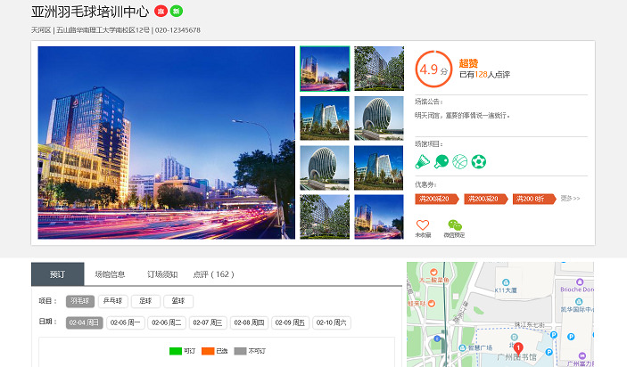Select the 周二 date option

point(167,322)
